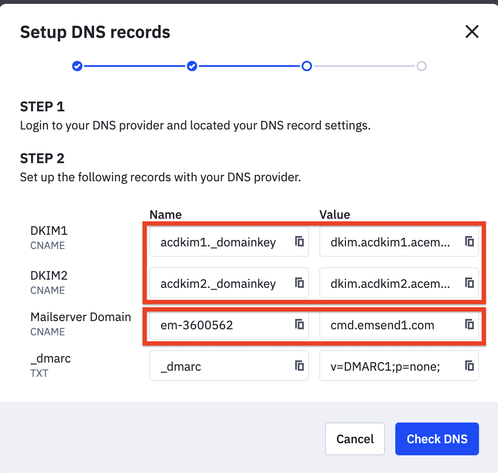Image resolution: width=498 pixels, height=473 pixels.
Task: Select the current active progress step
Action: pos(307,66)
